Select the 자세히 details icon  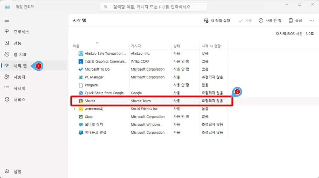[x=7, y=88]
